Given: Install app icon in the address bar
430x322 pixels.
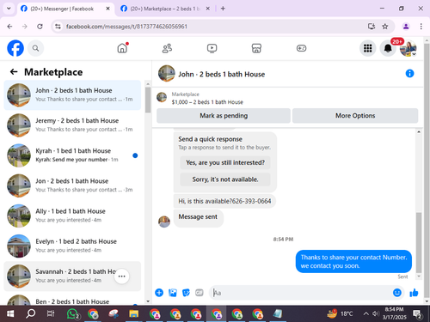Looking at the screenshot, I should click(x=372, y=27).
